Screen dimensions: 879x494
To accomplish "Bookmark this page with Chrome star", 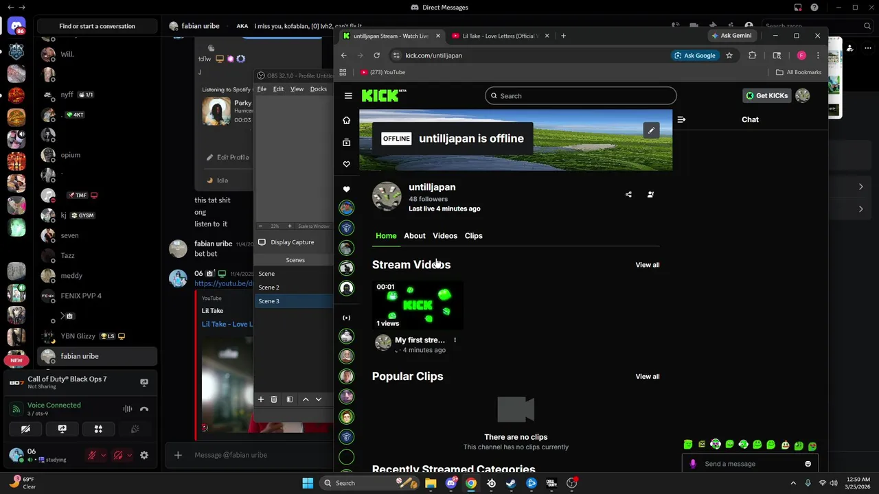I will point(729,56).
